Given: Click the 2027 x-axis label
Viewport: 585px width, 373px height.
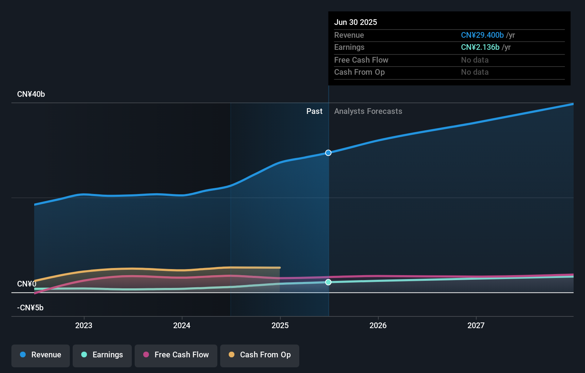Looking at the screenshot, I should pos(476,325).
